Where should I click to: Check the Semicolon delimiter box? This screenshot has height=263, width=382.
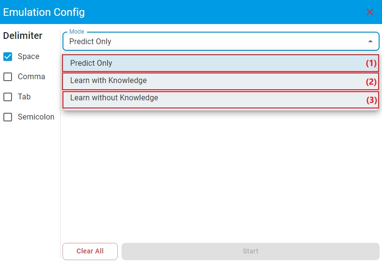pos(8,117)
